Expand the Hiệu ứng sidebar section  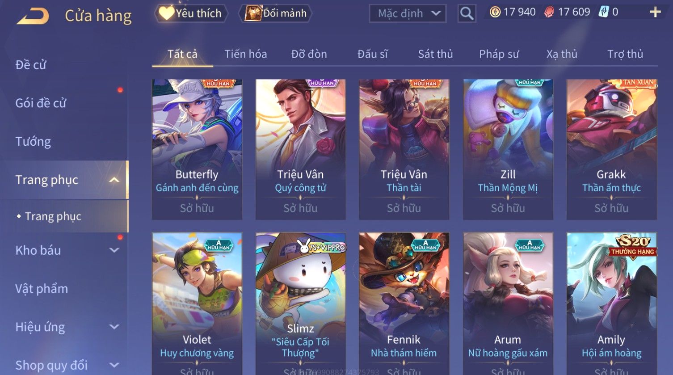(x=114, y=327)
